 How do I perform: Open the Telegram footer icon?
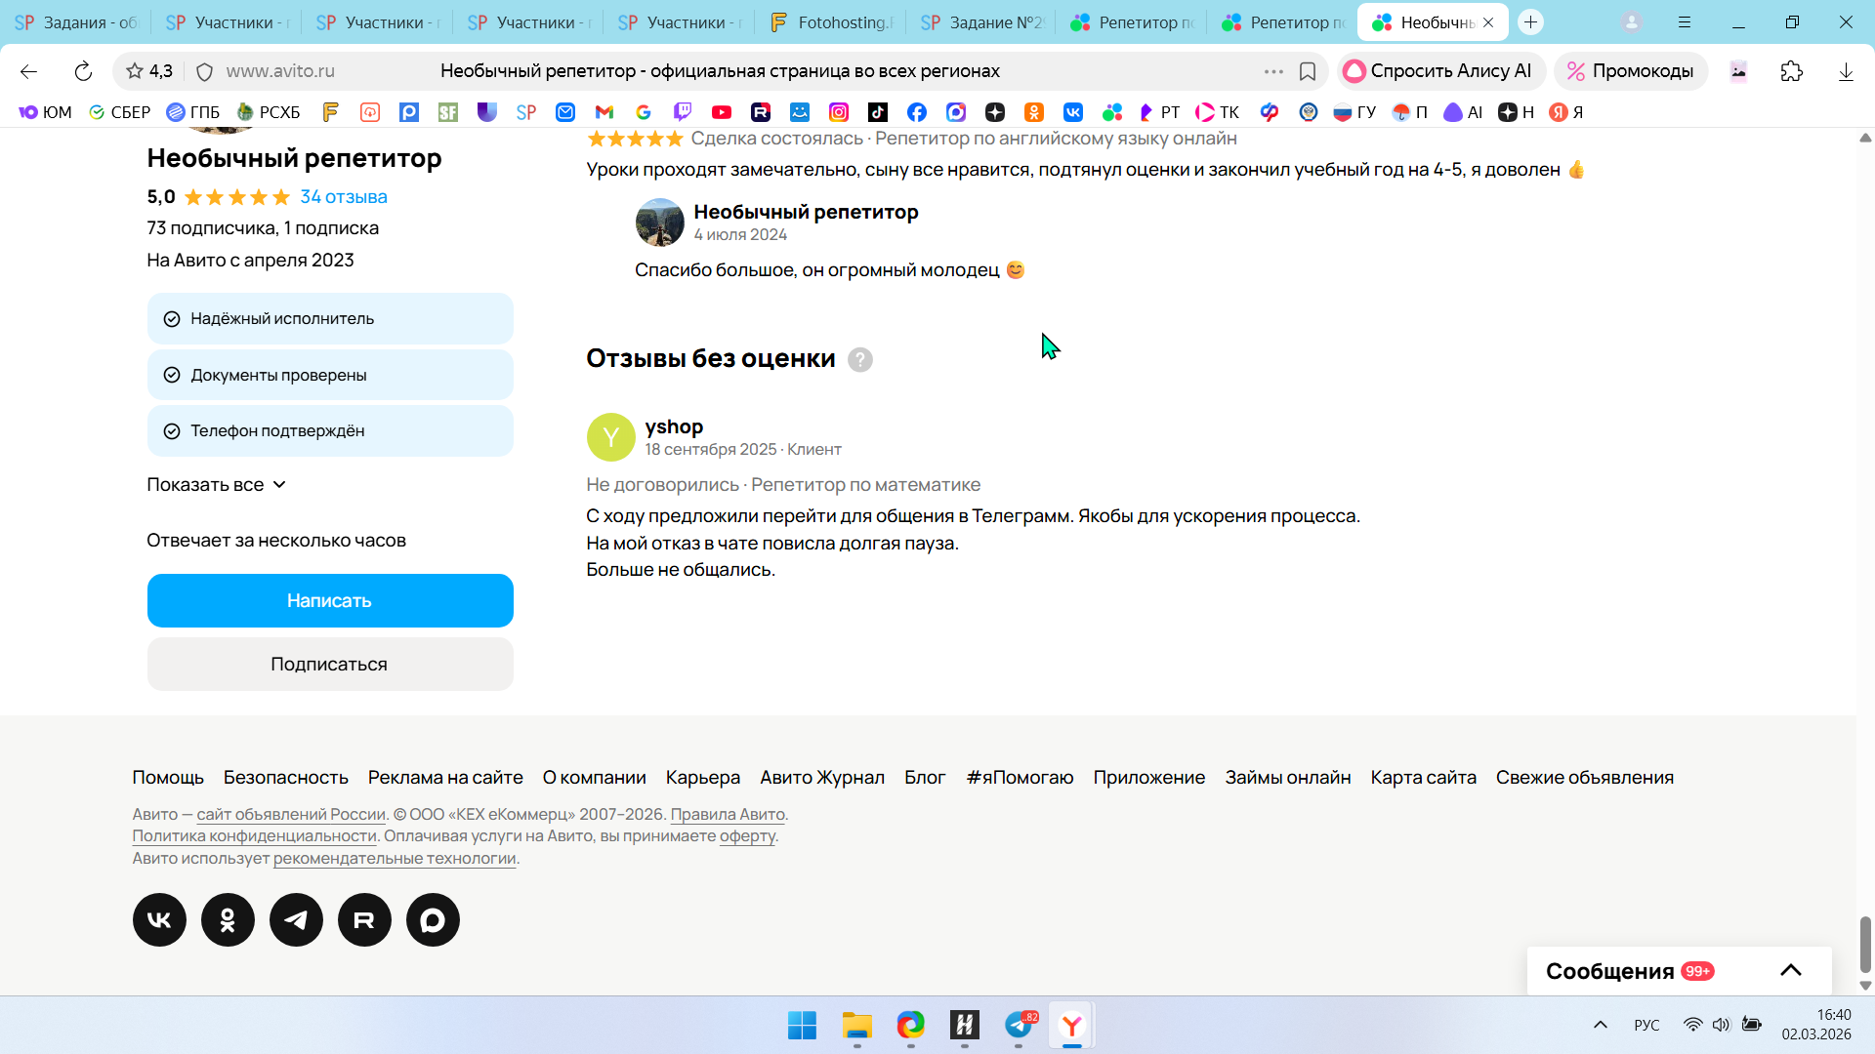pyautogui.click(x=296, y=919)
